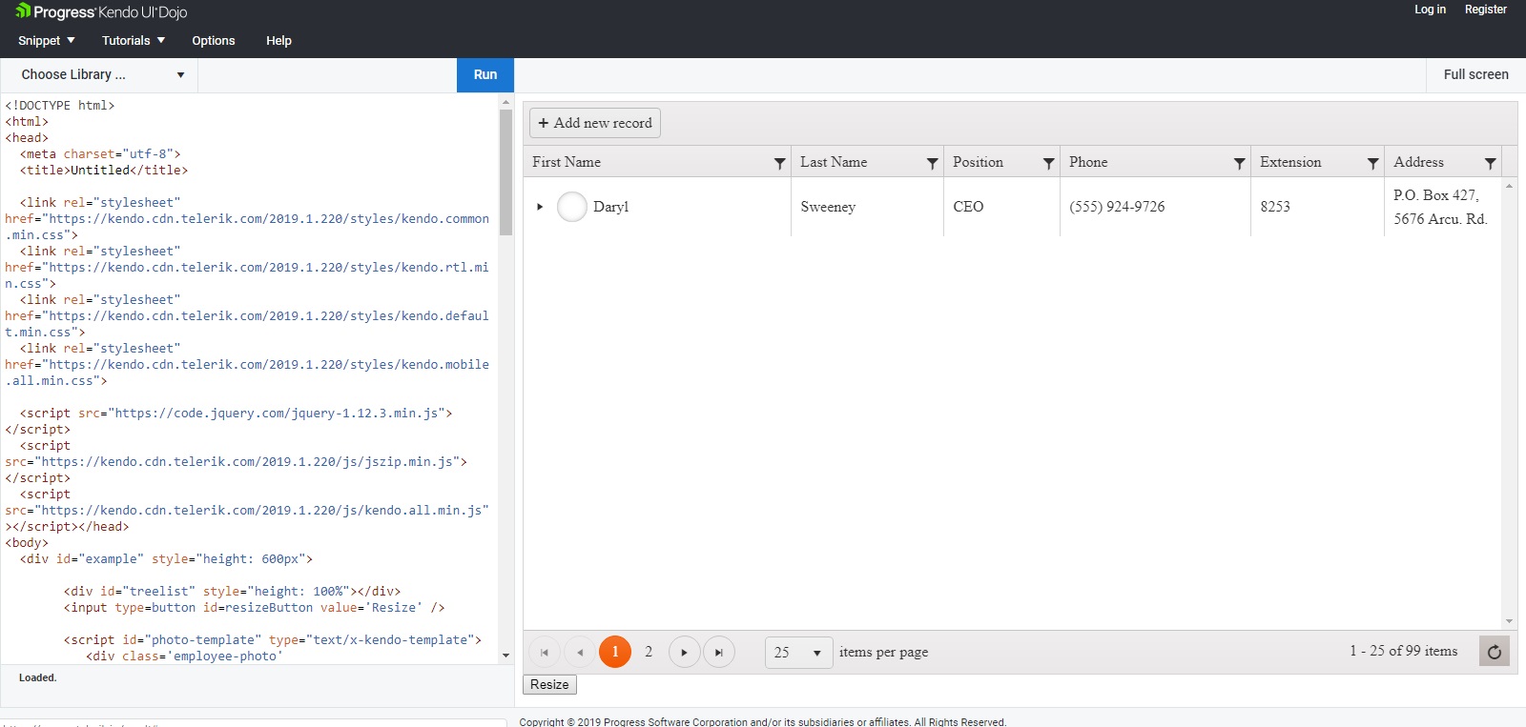Image resolution: width=1526 pixels, height=727 pixels.
Task: Click the code editor scrollbar thumb
Action: point(505,172)
